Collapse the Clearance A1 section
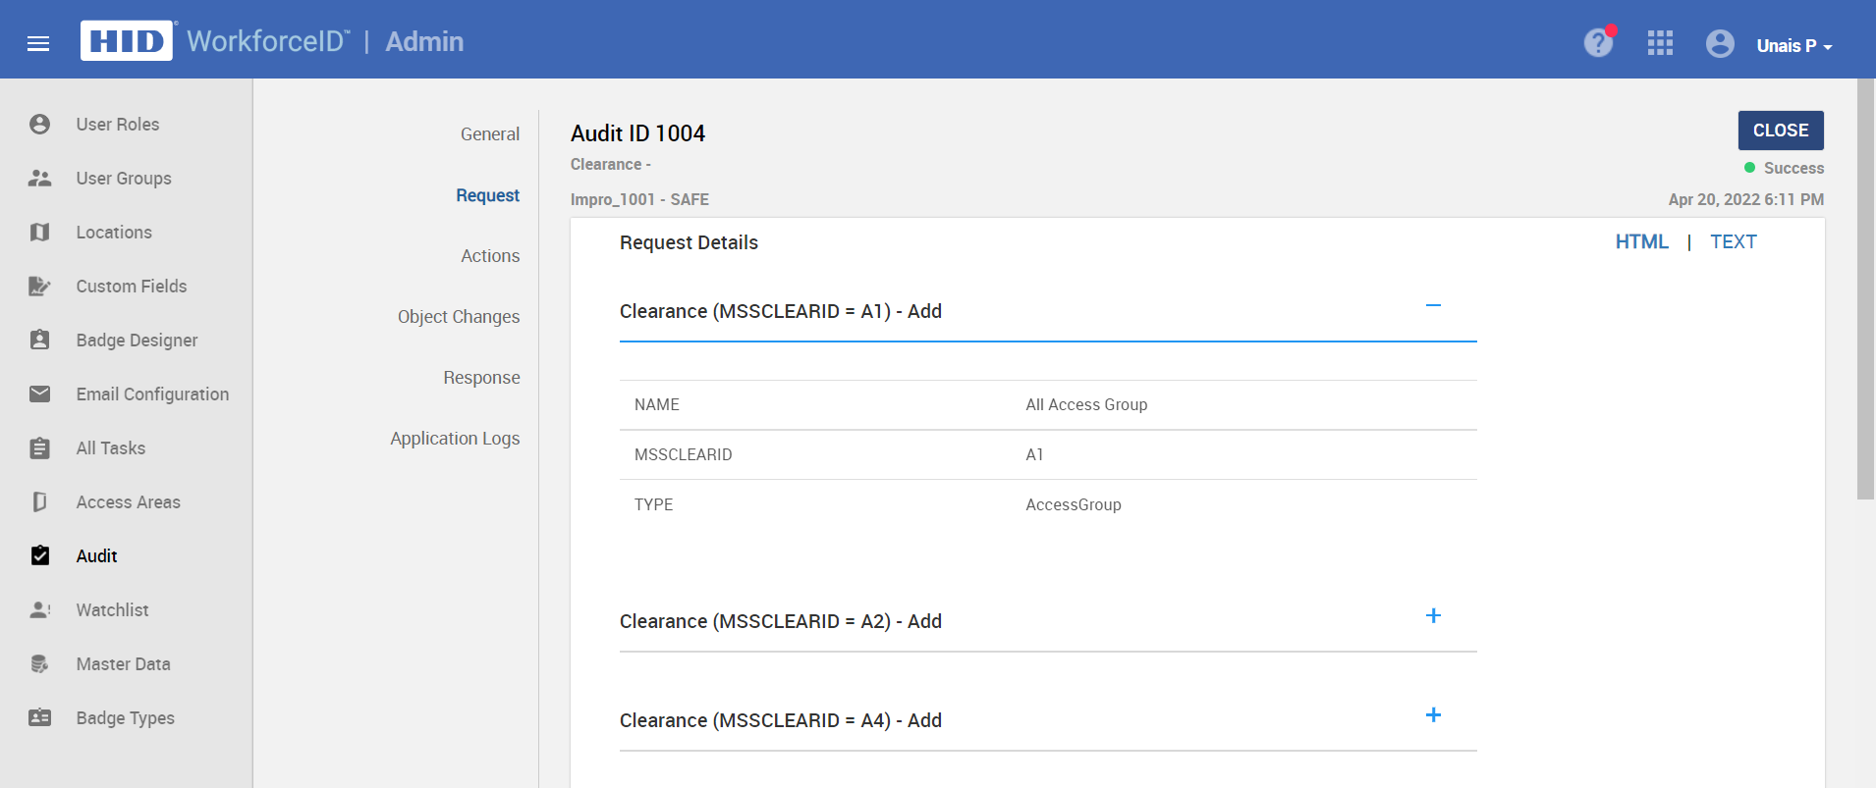Screen dimensions: 1876x788 coord(1433,305)
